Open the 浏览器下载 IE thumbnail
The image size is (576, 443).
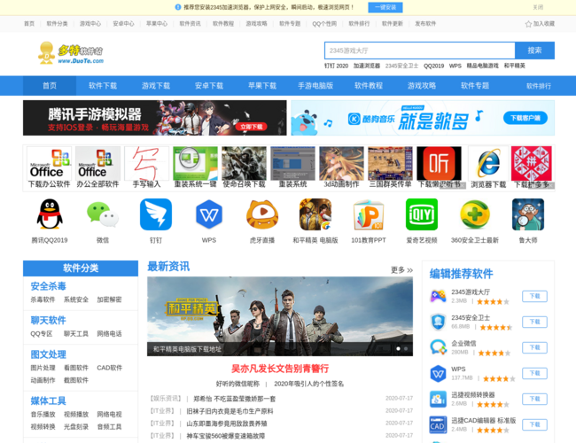point(488,163)
